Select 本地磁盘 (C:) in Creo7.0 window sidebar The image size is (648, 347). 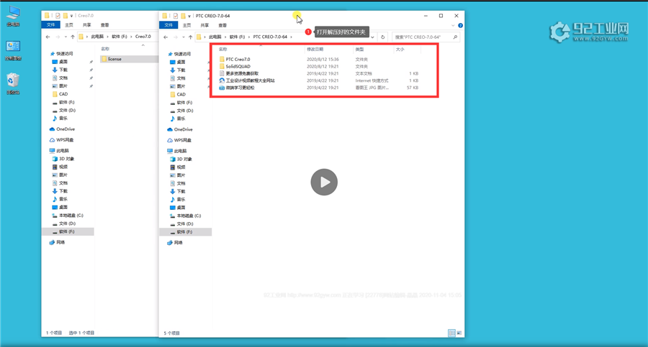[68, 216]
